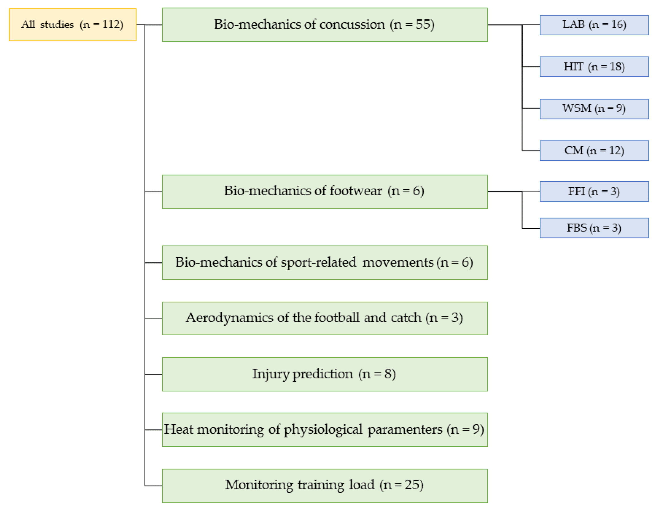Click the connector line entering the CM box
The height and width of the screenshot is (511, 658).
tap(531, 150)
